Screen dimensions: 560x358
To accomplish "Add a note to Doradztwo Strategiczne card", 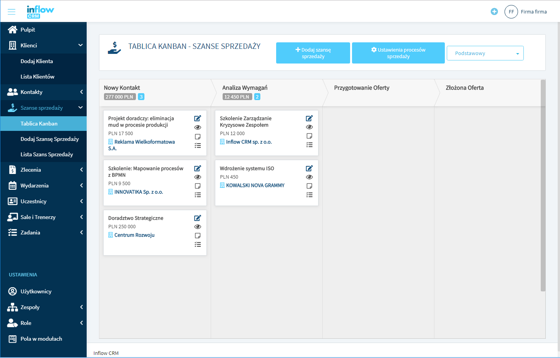I will point(198,236).
